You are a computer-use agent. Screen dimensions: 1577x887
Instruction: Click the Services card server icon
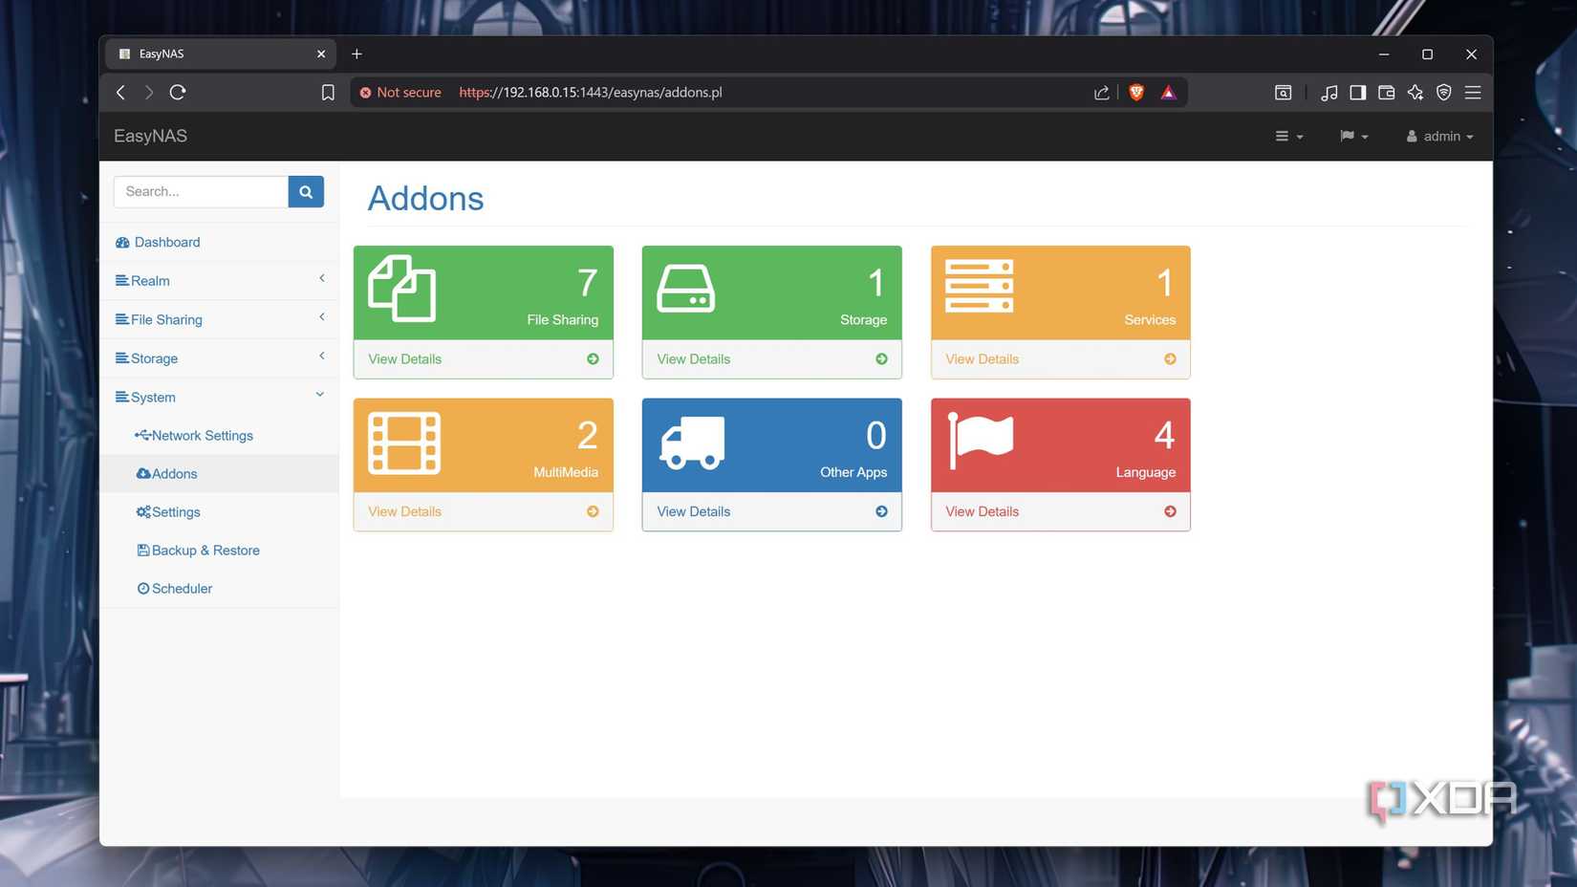[x=979, y=286]
